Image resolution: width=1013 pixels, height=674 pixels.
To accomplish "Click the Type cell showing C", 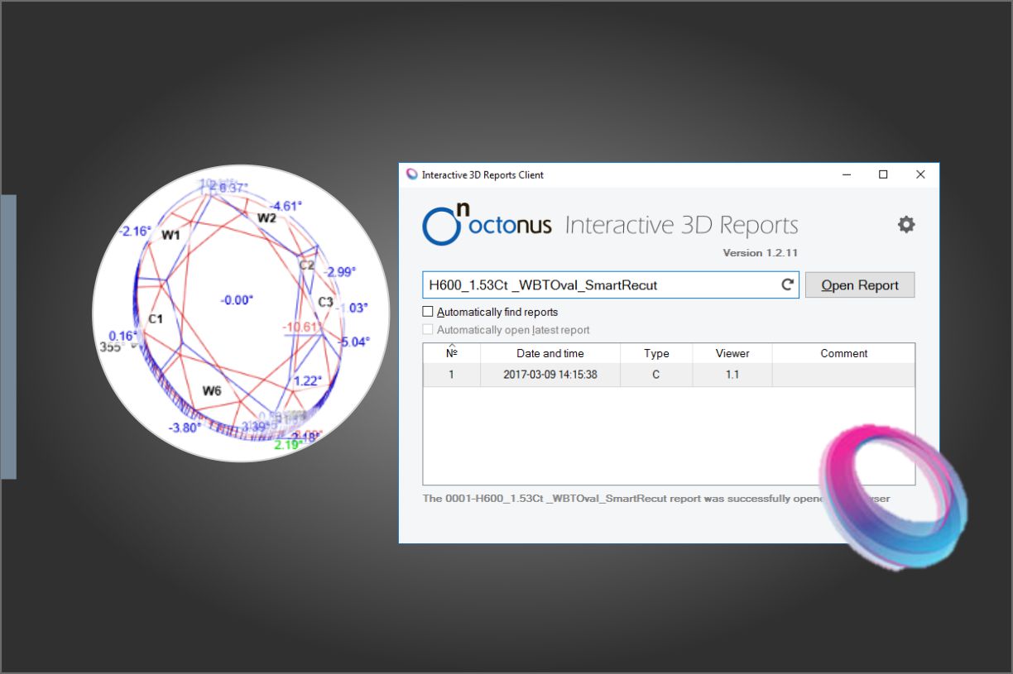I will tap(656, 375).
